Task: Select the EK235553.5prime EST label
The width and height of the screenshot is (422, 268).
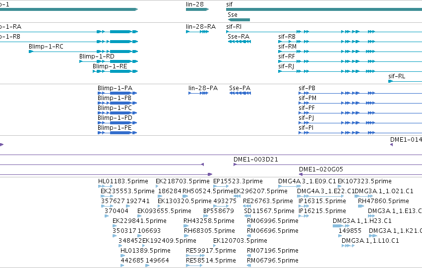Action: click(x=127, y=191)
